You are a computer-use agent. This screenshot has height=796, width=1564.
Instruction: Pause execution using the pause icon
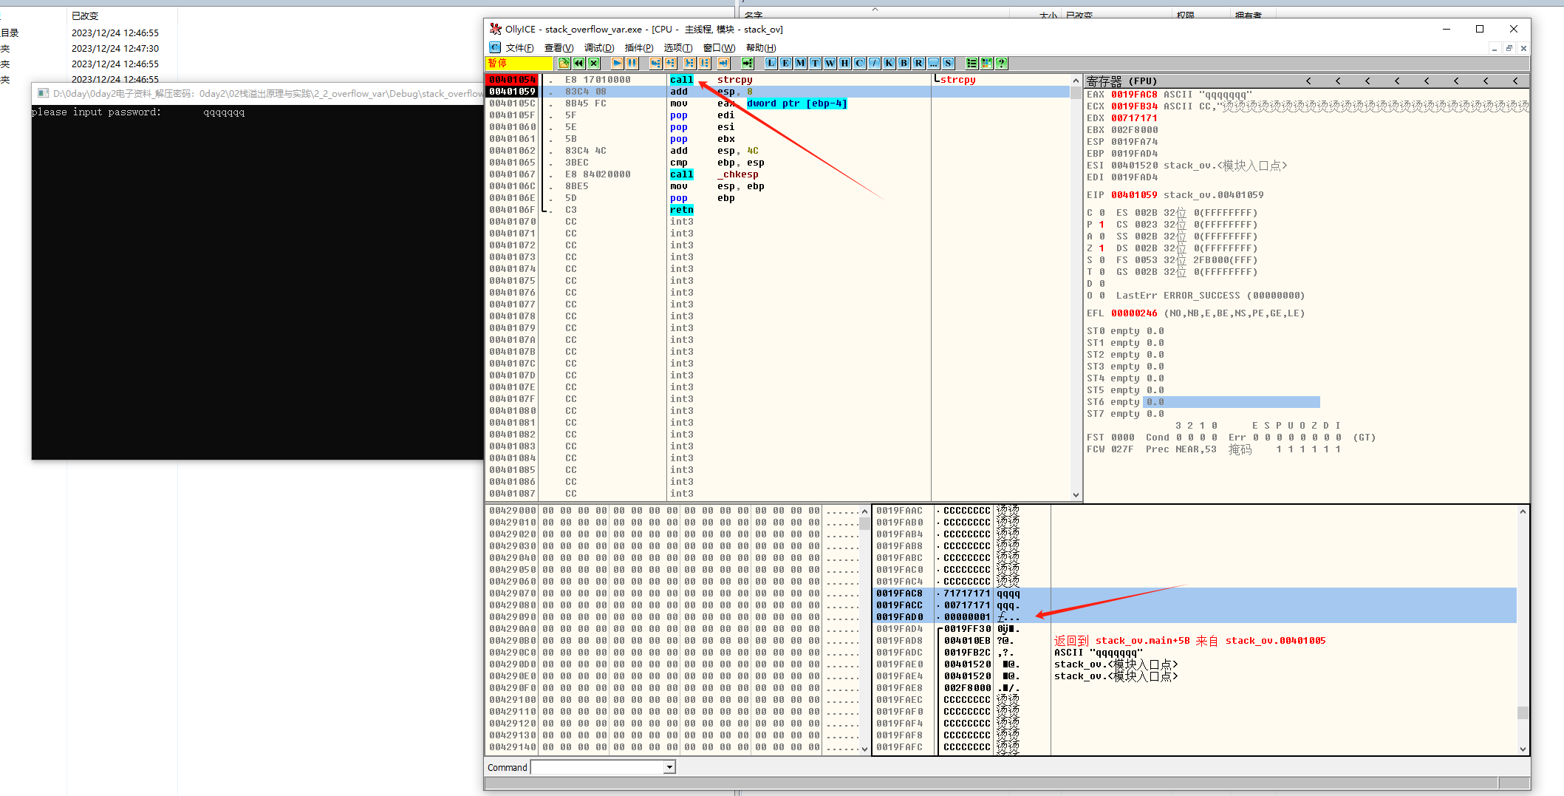pyautogui.click(x=631, y=63)
